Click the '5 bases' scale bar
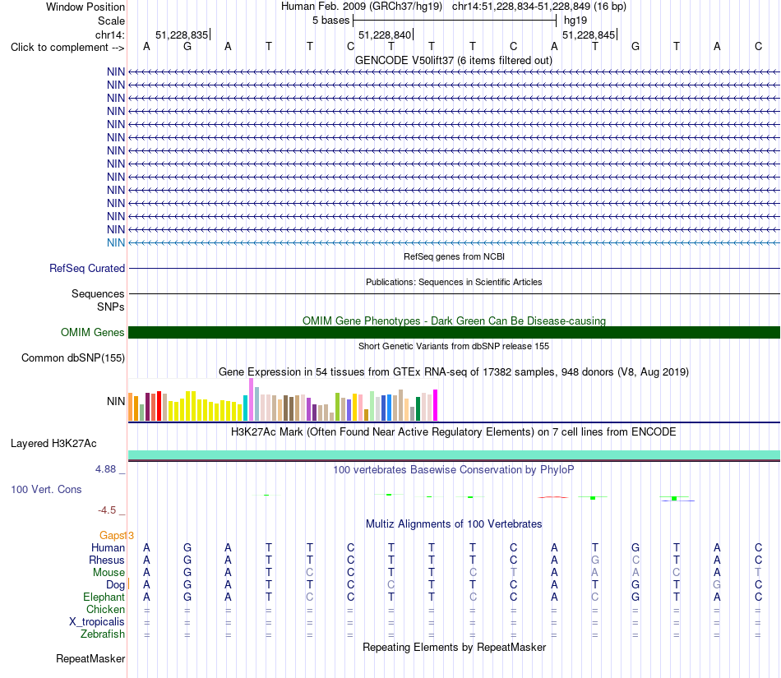Image resolution: width=781 pixels, height=678 pixels. (x=455, y=21)
